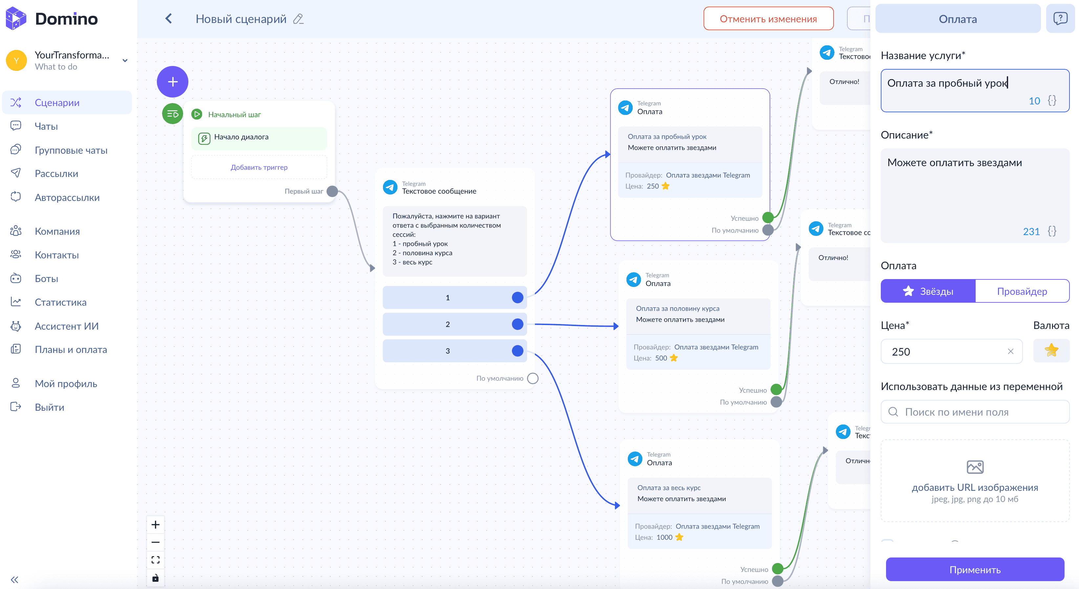Image resolution: width=1079 pixels, height=589 pixels.
Task: Edit scenario name with the pencil icon
Action: 298,19
